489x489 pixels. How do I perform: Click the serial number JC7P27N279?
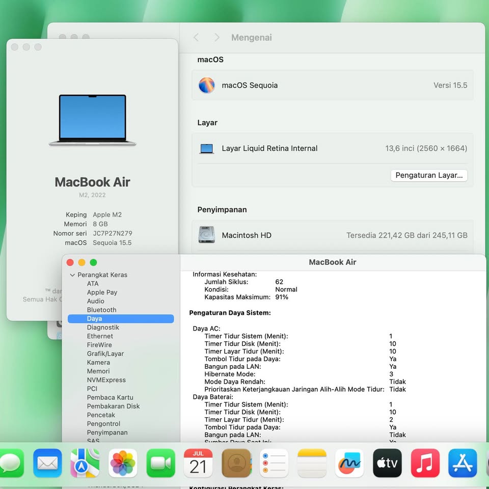[x=112, y=233]
